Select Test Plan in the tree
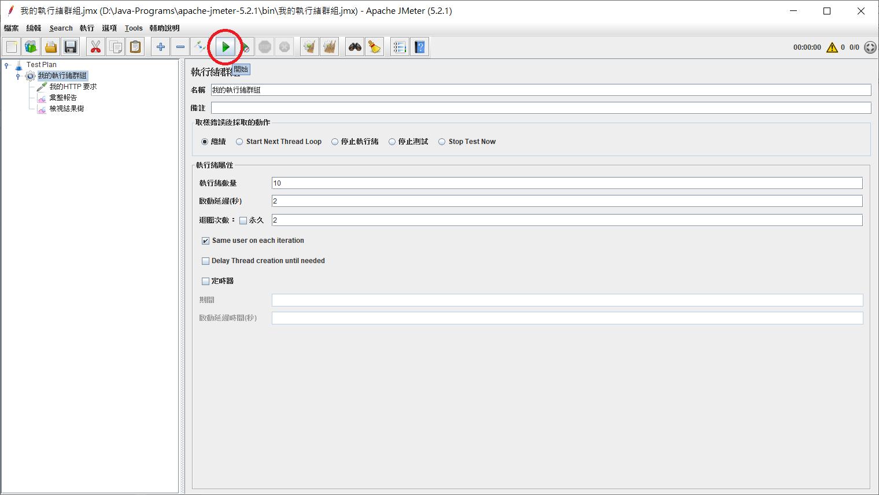The width and height of the screenshot is (879, 495). pyautogui.click(x=41, y=65)
